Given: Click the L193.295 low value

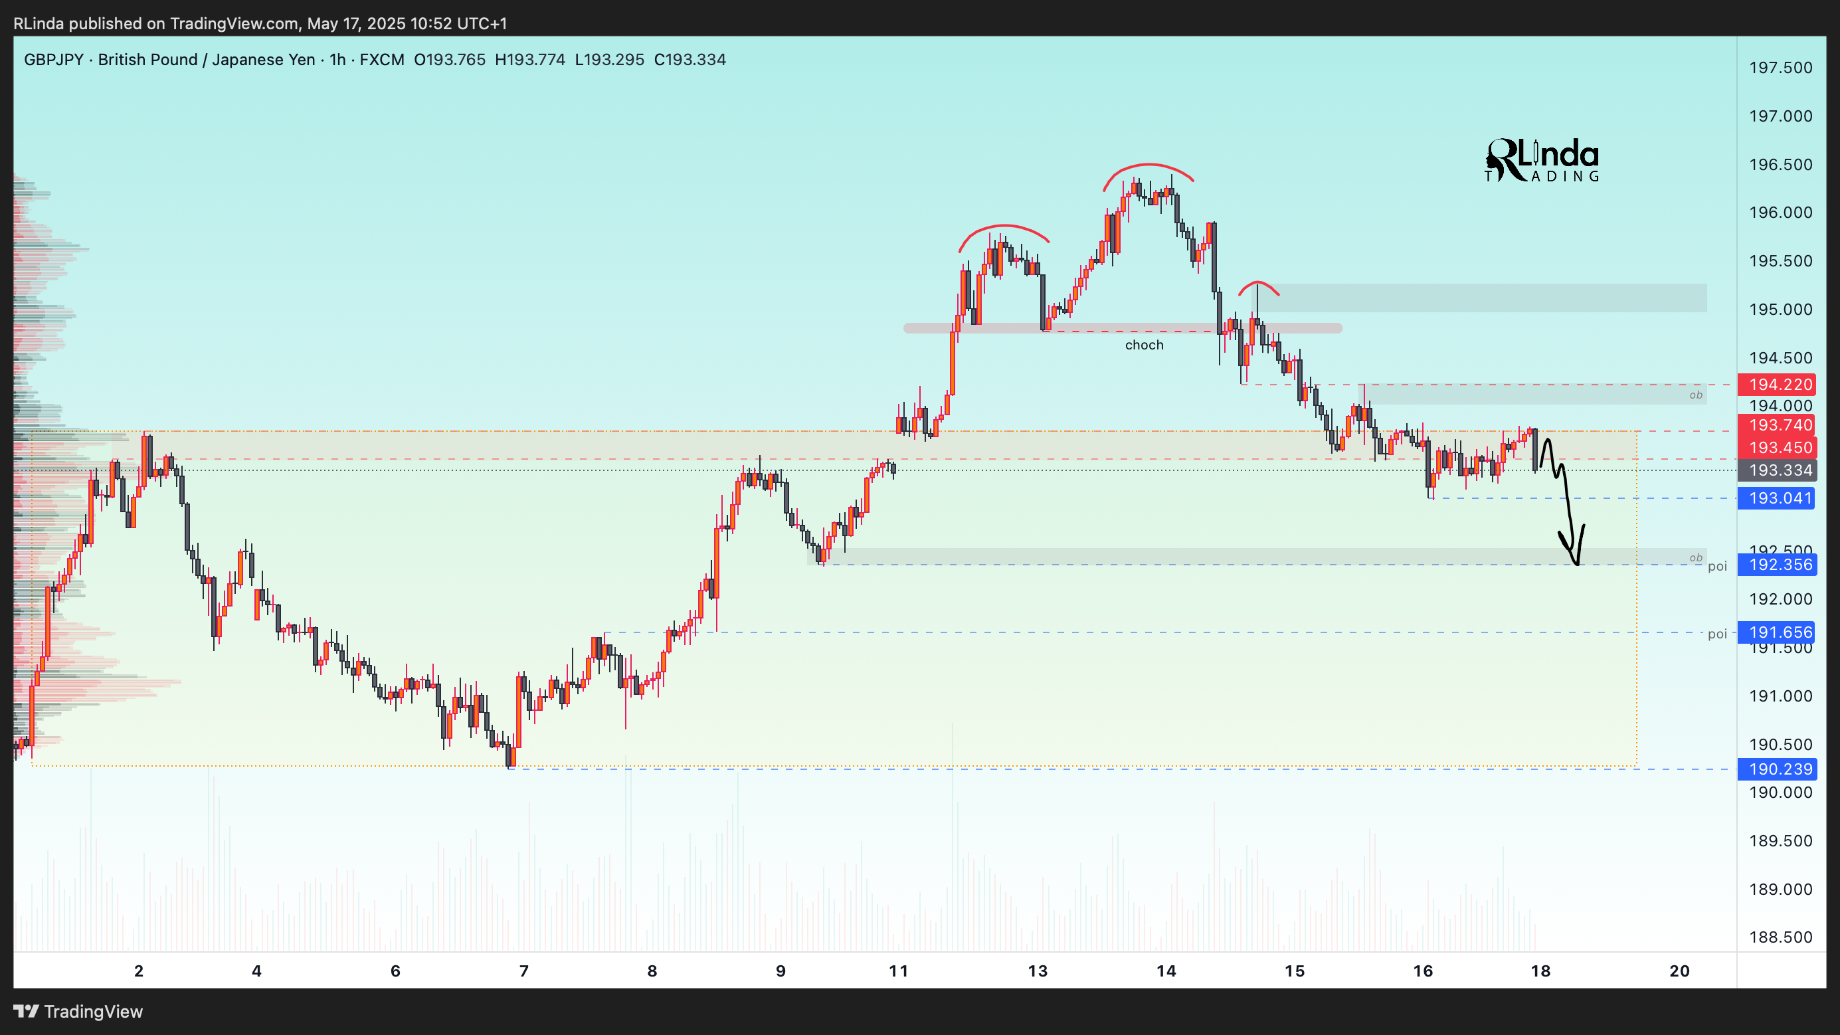Looking at the screenshot, I should click(x=609, y=59).
